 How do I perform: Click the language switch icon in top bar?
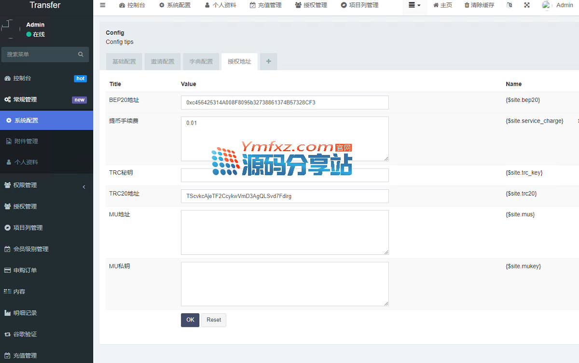coord(510,5)
